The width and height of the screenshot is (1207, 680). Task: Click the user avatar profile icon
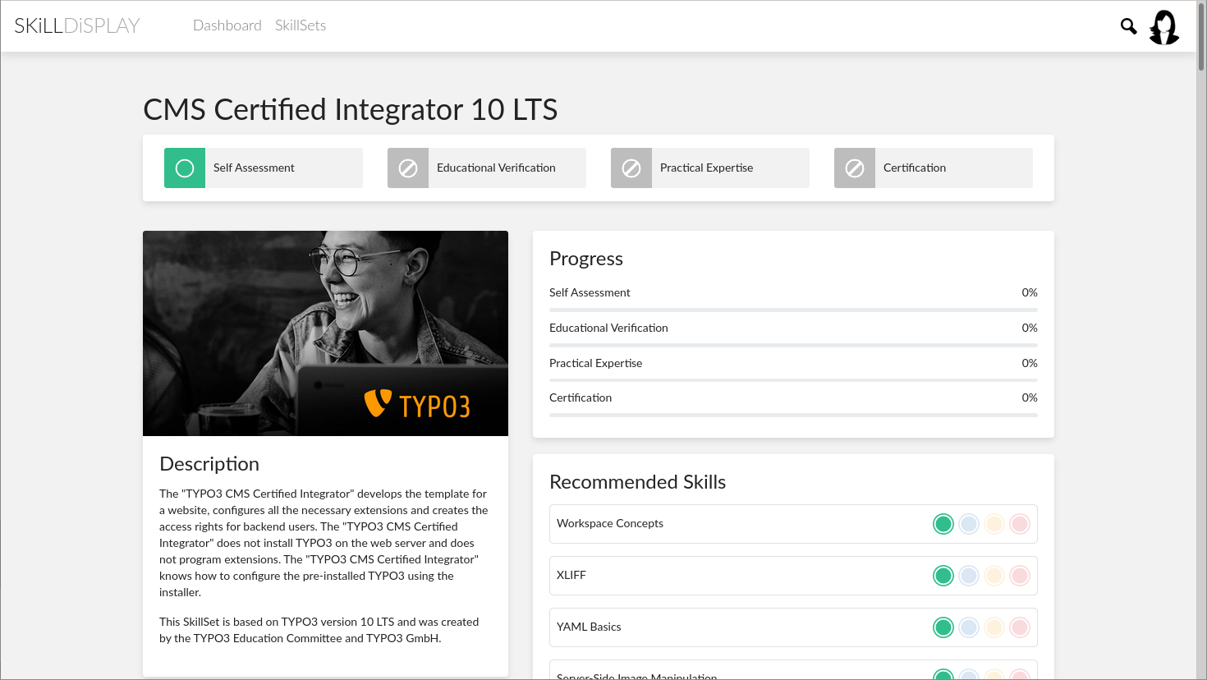click(x=1163, y=27)
